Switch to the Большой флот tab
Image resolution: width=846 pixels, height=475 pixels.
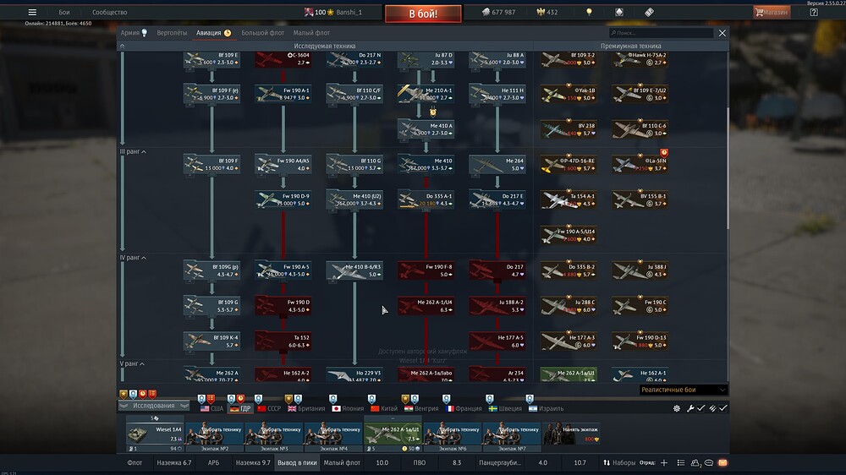click(261, 33)
